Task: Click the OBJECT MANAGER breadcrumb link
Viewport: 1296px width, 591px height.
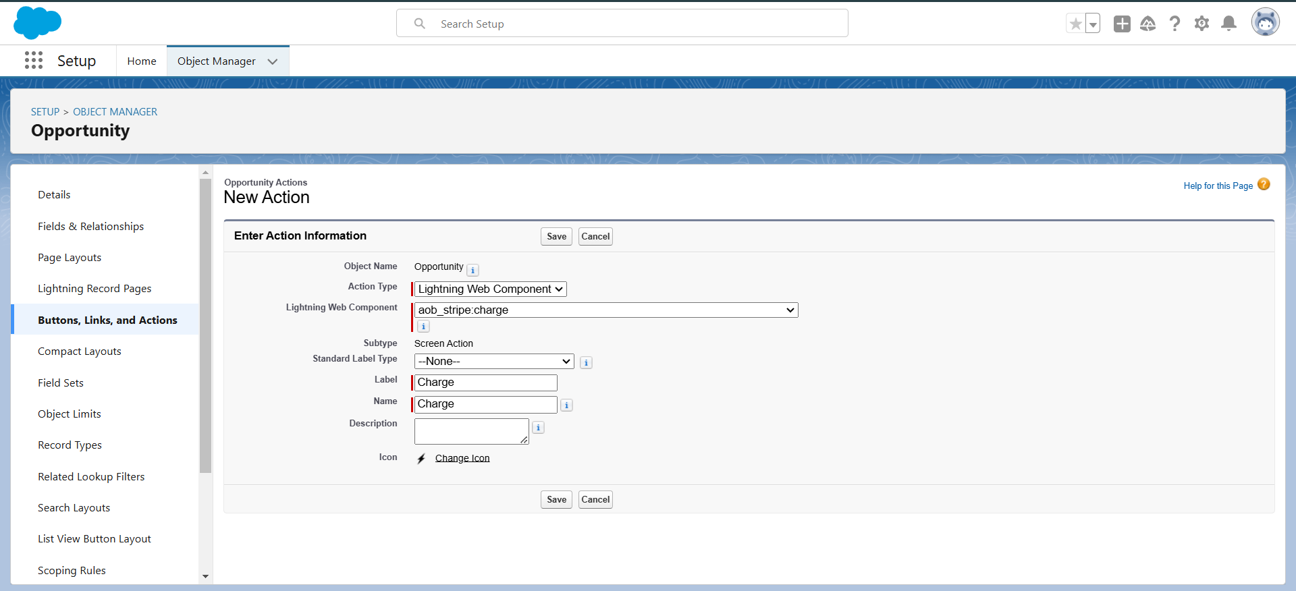Action: [x=115, y=111]
